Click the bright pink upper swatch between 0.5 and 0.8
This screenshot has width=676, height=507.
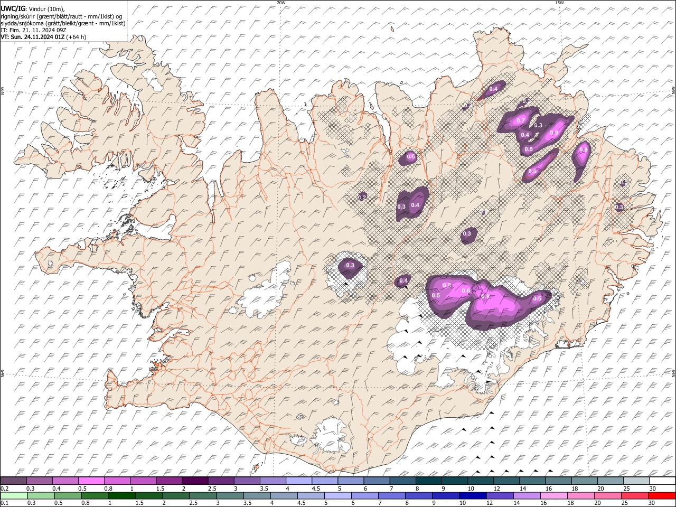[x=91, y=481]
